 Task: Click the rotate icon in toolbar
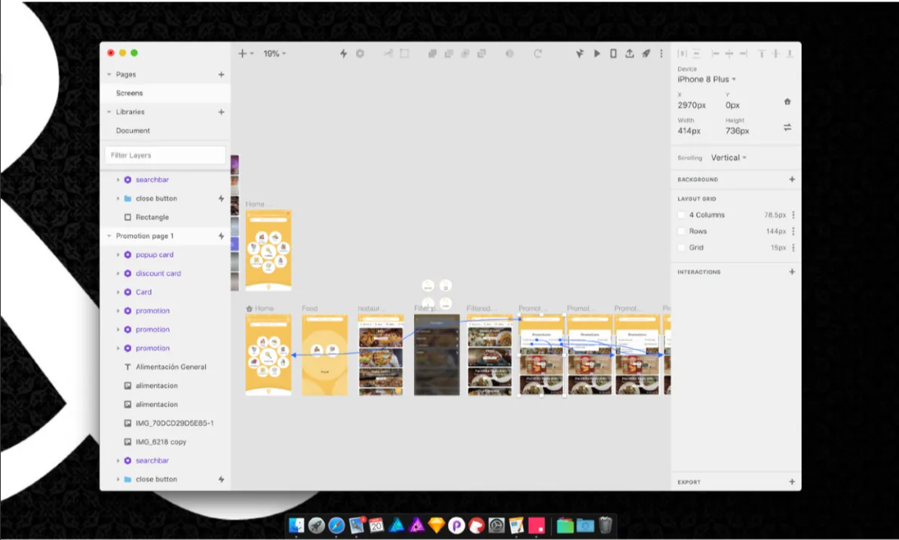(537, 54)
